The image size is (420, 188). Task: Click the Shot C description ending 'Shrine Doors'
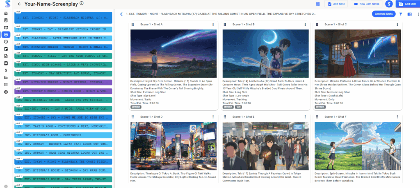(x=358, y=84)
